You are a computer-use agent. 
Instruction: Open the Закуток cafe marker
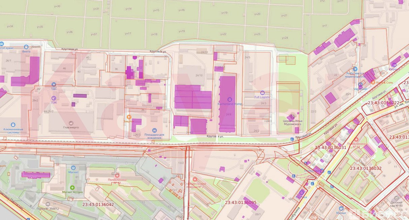pos(129,117)
